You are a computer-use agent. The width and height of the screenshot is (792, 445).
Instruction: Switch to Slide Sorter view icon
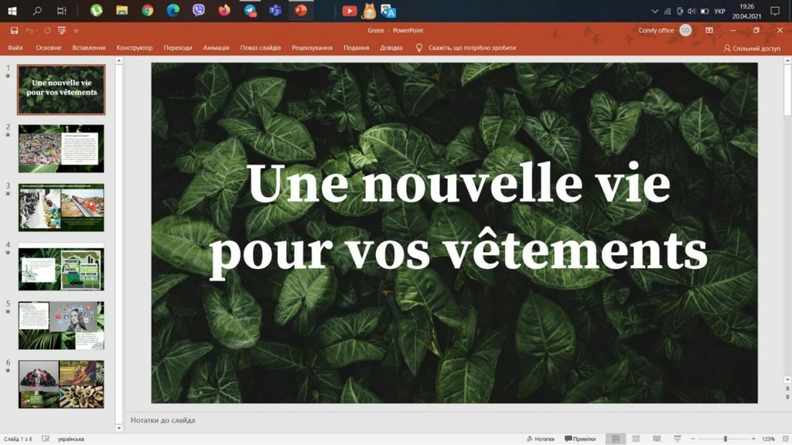coord(636,439)
